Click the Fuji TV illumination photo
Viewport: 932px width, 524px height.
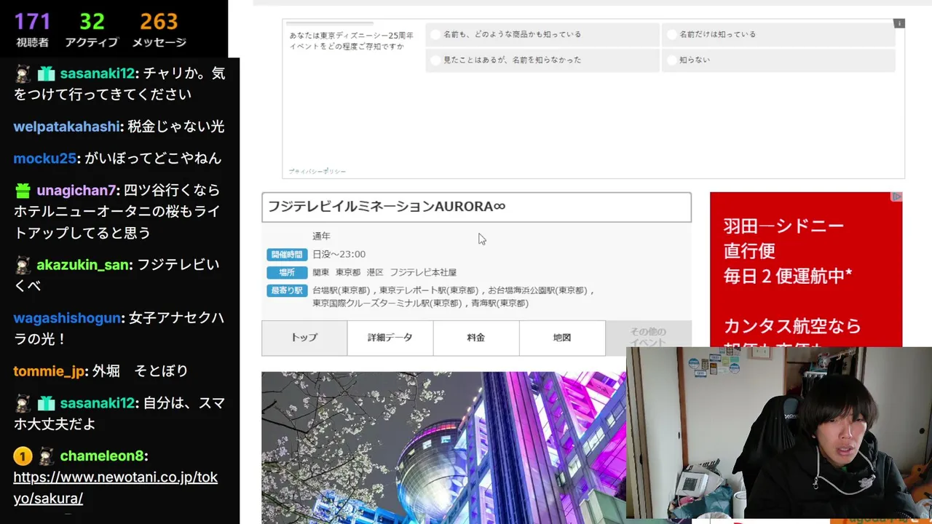coord(443,448)
